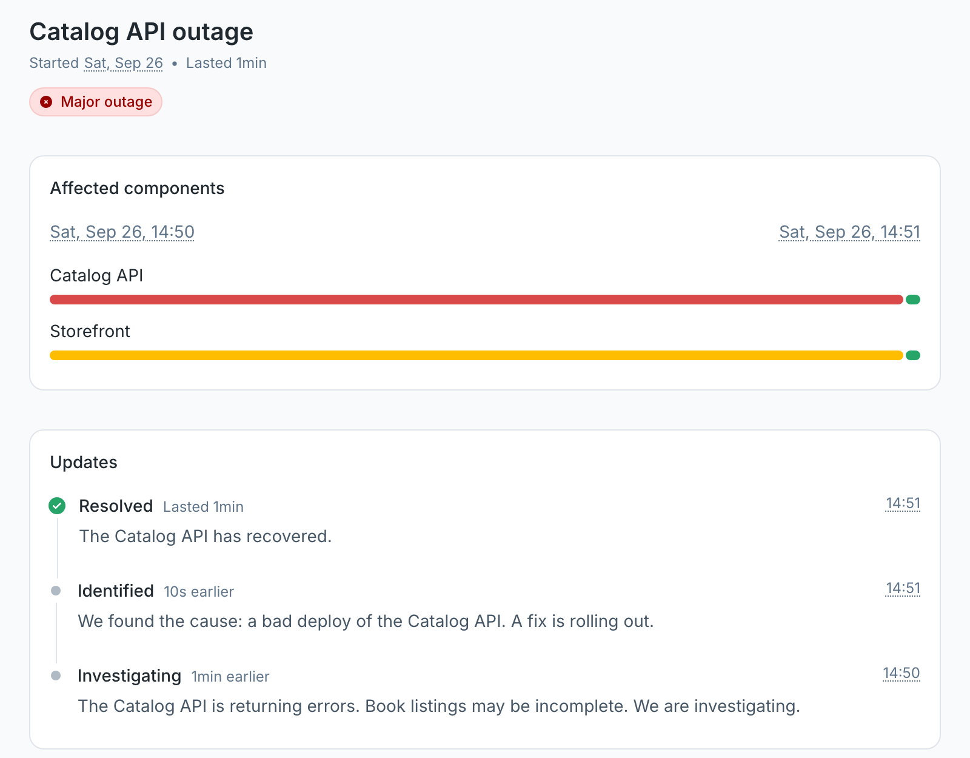Click the yellow Storefront degraded bar

477,355
